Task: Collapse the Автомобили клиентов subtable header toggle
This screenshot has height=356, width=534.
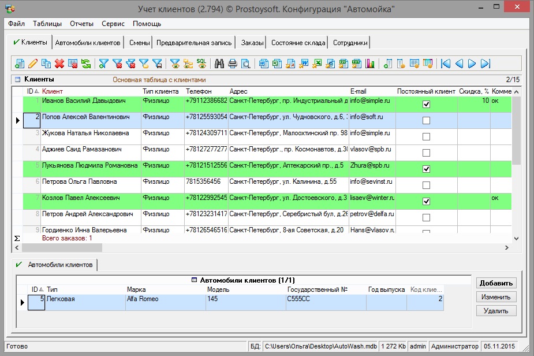Action: pos(195,280)
